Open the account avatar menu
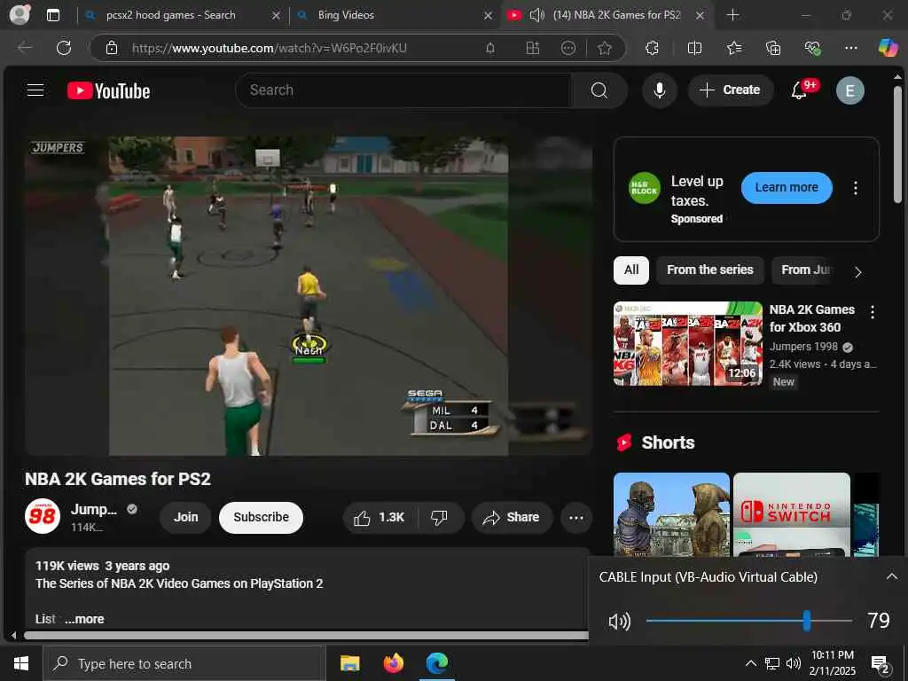This screenshot has width=908, height=681. pyautogui.click(x=849, y=90)
